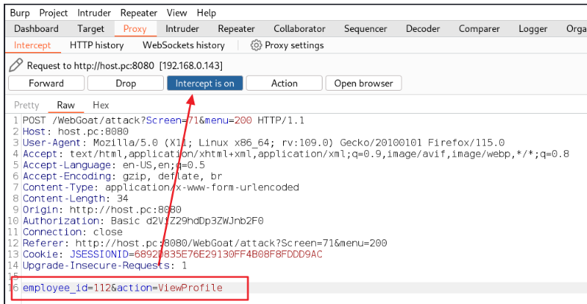Click the employee_id=112 body parameter
587x304 pixels.
66,288
